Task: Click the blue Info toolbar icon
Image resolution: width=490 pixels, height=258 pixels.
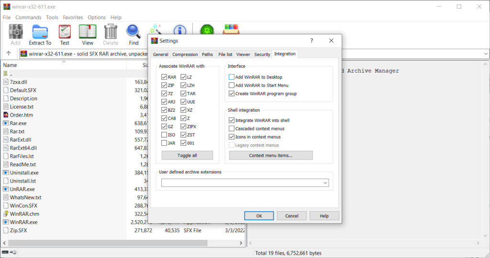Action: (x=180, y=30)
